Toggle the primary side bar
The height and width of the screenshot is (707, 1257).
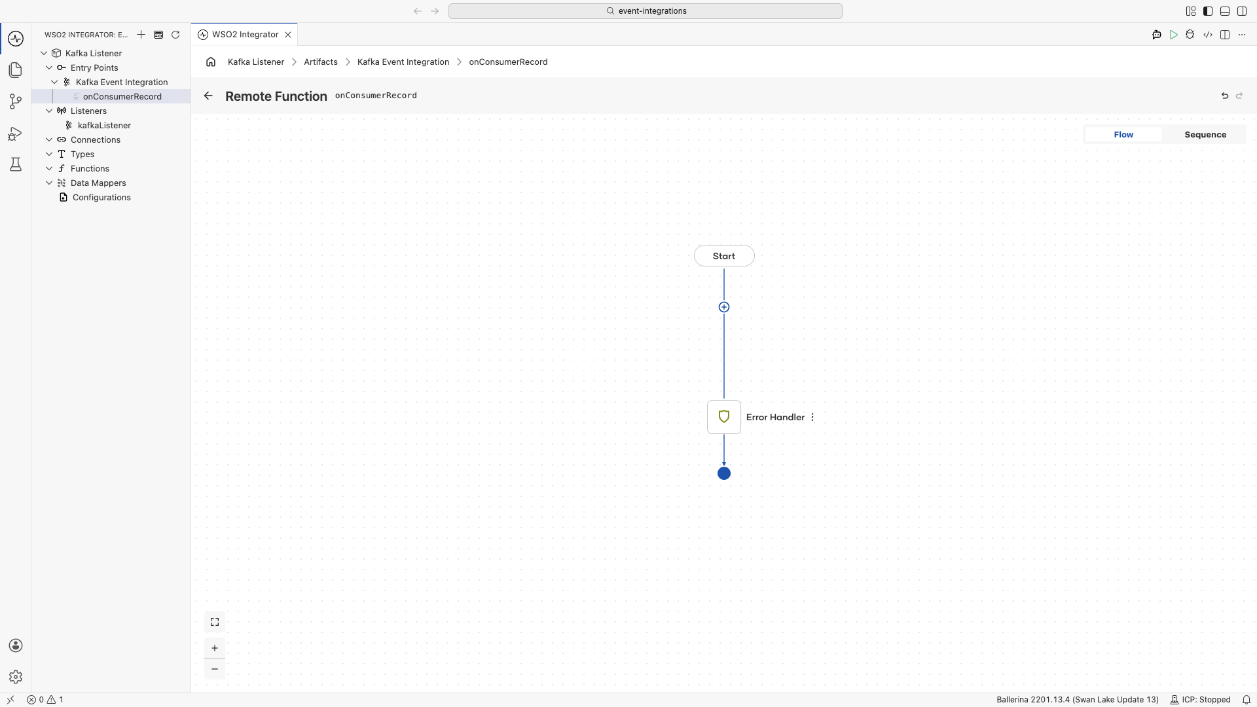[x=1208, y=11]
